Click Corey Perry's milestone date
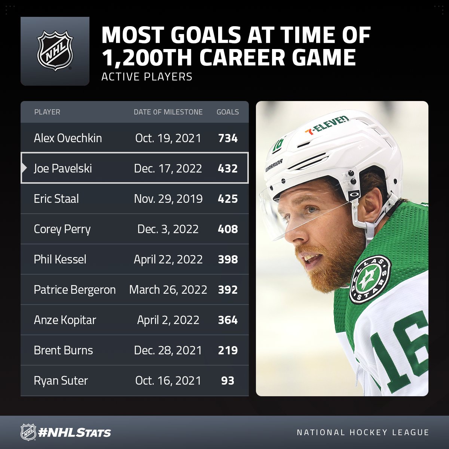The width and height of the screenshot is (449, 449). [x=168, y=229]
